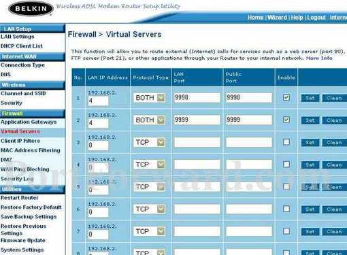Tick Enable checkbox in row 5
Viewport: 347px width, 255px height.
[286, 187]
